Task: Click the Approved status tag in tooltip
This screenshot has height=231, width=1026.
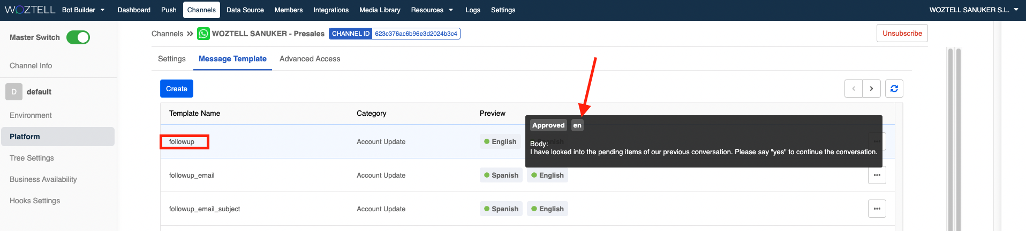Action: coord(548,125)
